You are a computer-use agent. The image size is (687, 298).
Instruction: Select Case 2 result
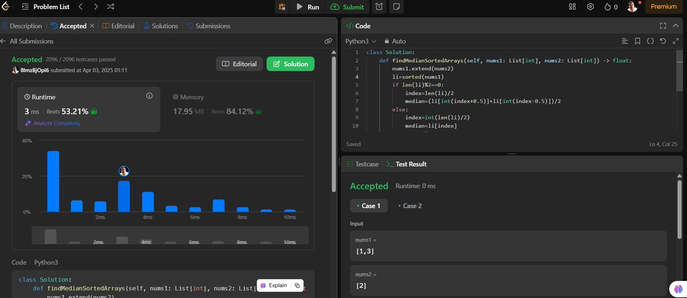(x=409, y=206)
